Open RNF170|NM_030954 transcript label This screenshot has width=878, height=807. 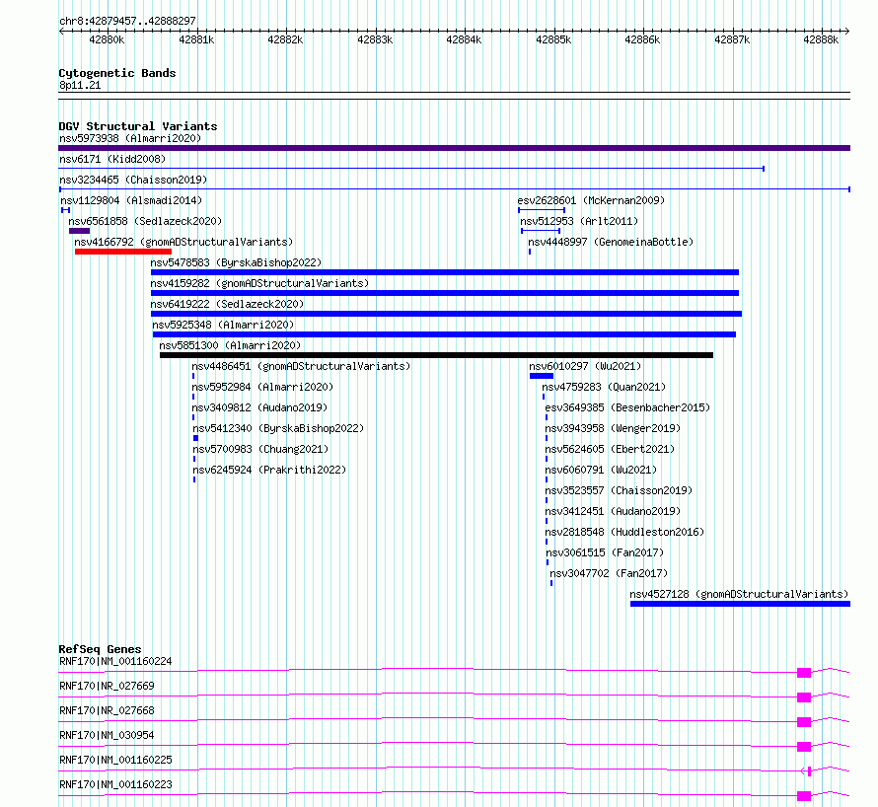click(107, 735)
